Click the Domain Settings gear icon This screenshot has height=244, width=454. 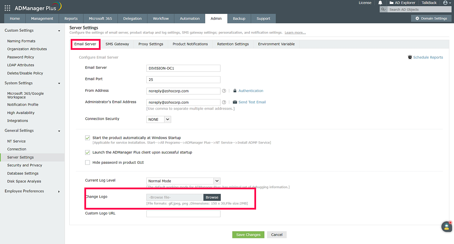click(x=417, y=19)
